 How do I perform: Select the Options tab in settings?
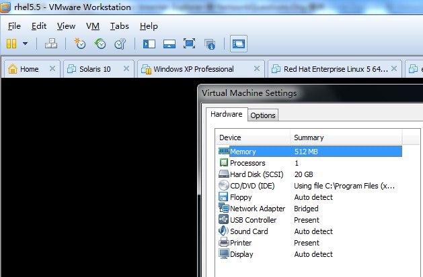263,115
